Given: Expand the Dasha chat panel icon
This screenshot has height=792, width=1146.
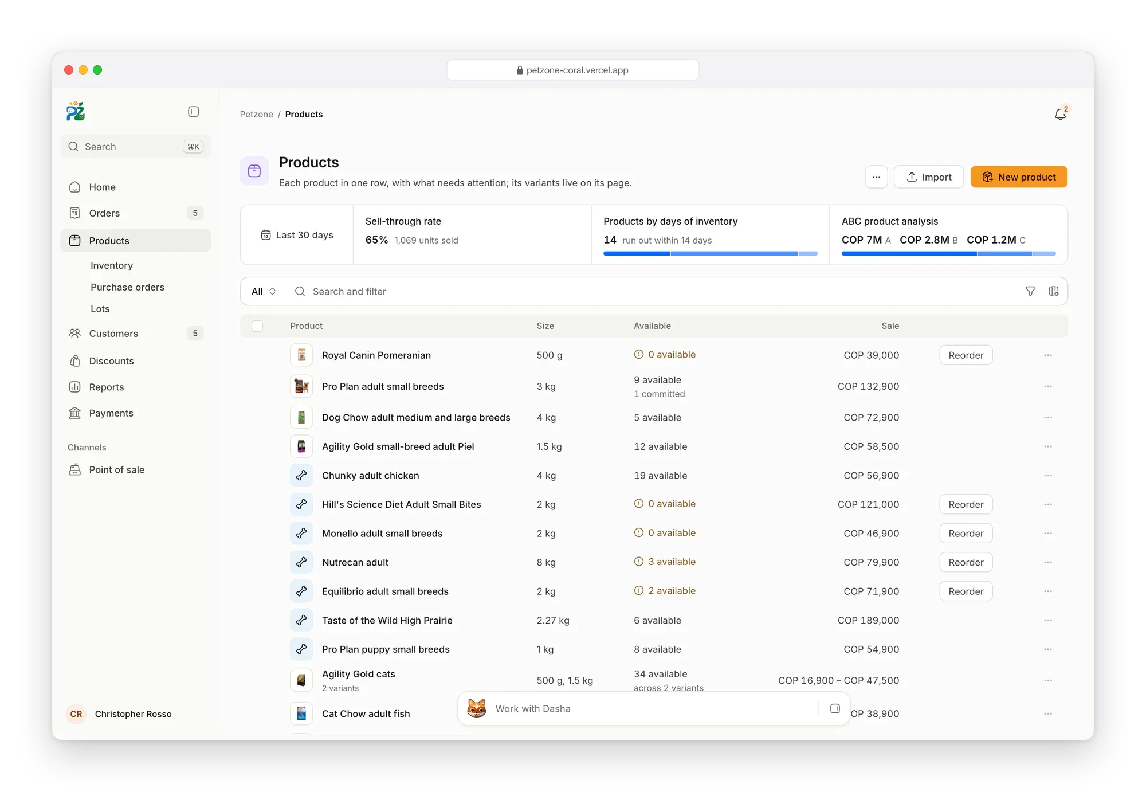Looking at the screenshot, I should click(x=835, y=708).
